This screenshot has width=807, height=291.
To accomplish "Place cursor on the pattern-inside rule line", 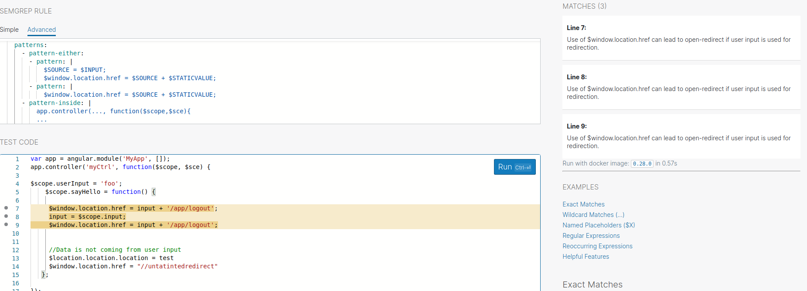I will [x=56, y=103].
